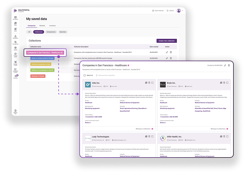The height and width of the screenshot is (173, 245).
Task: Add Alife Health, Inc. to another collection
Action: click(x=221, y=136)
